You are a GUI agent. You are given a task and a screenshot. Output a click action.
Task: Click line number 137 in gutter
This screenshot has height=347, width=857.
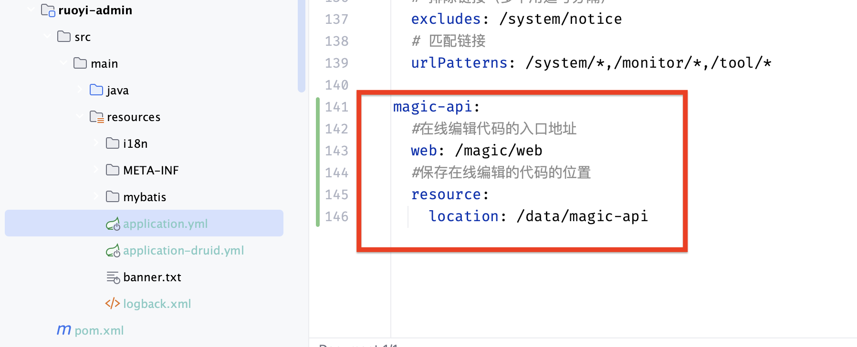click(x=337, y=19)
